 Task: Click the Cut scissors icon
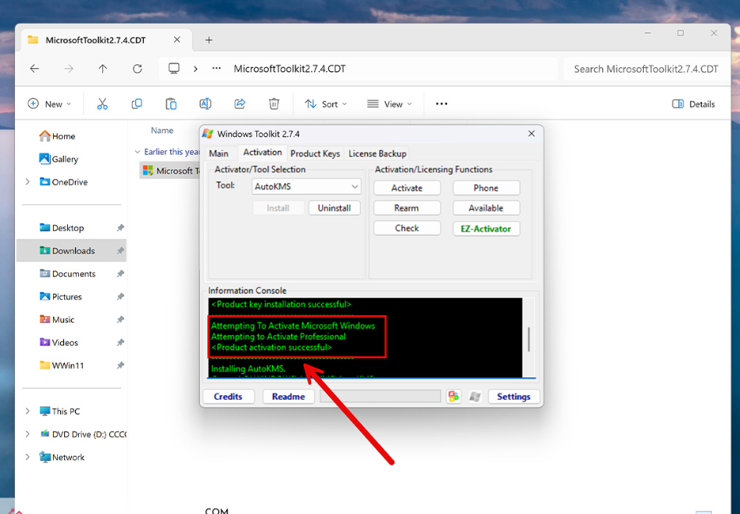click(x=102, y=104)
